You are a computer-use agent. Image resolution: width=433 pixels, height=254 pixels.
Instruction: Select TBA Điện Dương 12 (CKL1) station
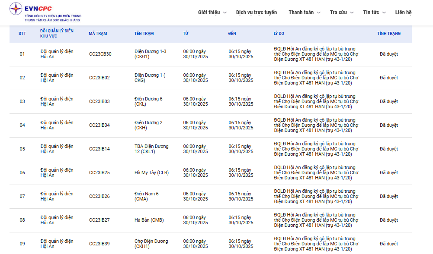coord(151,149)
